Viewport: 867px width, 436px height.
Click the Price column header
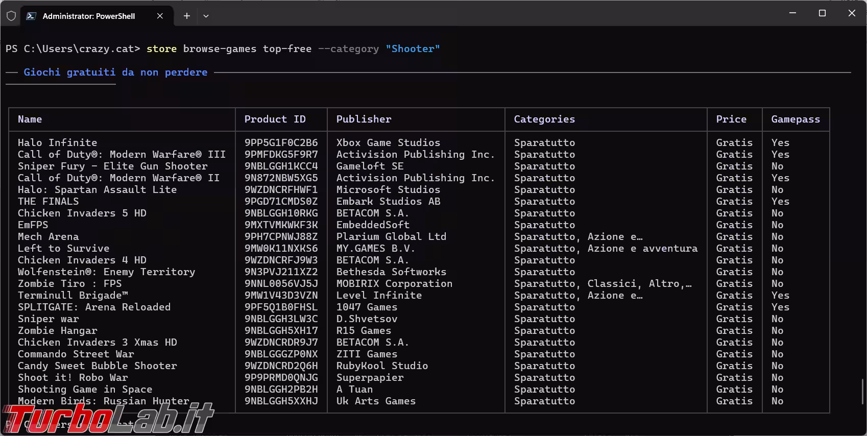pos(731,119)
